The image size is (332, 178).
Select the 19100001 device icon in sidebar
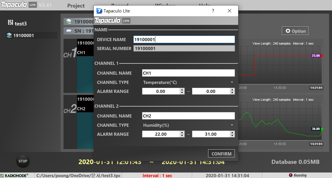click(x=9, y=35)
